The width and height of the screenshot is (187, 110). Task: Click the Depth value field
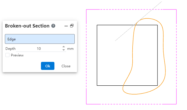pos(39,49)
